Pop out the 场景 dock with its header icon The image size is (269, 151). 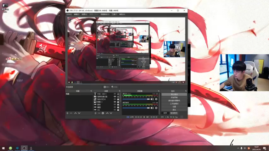[91, 91]
